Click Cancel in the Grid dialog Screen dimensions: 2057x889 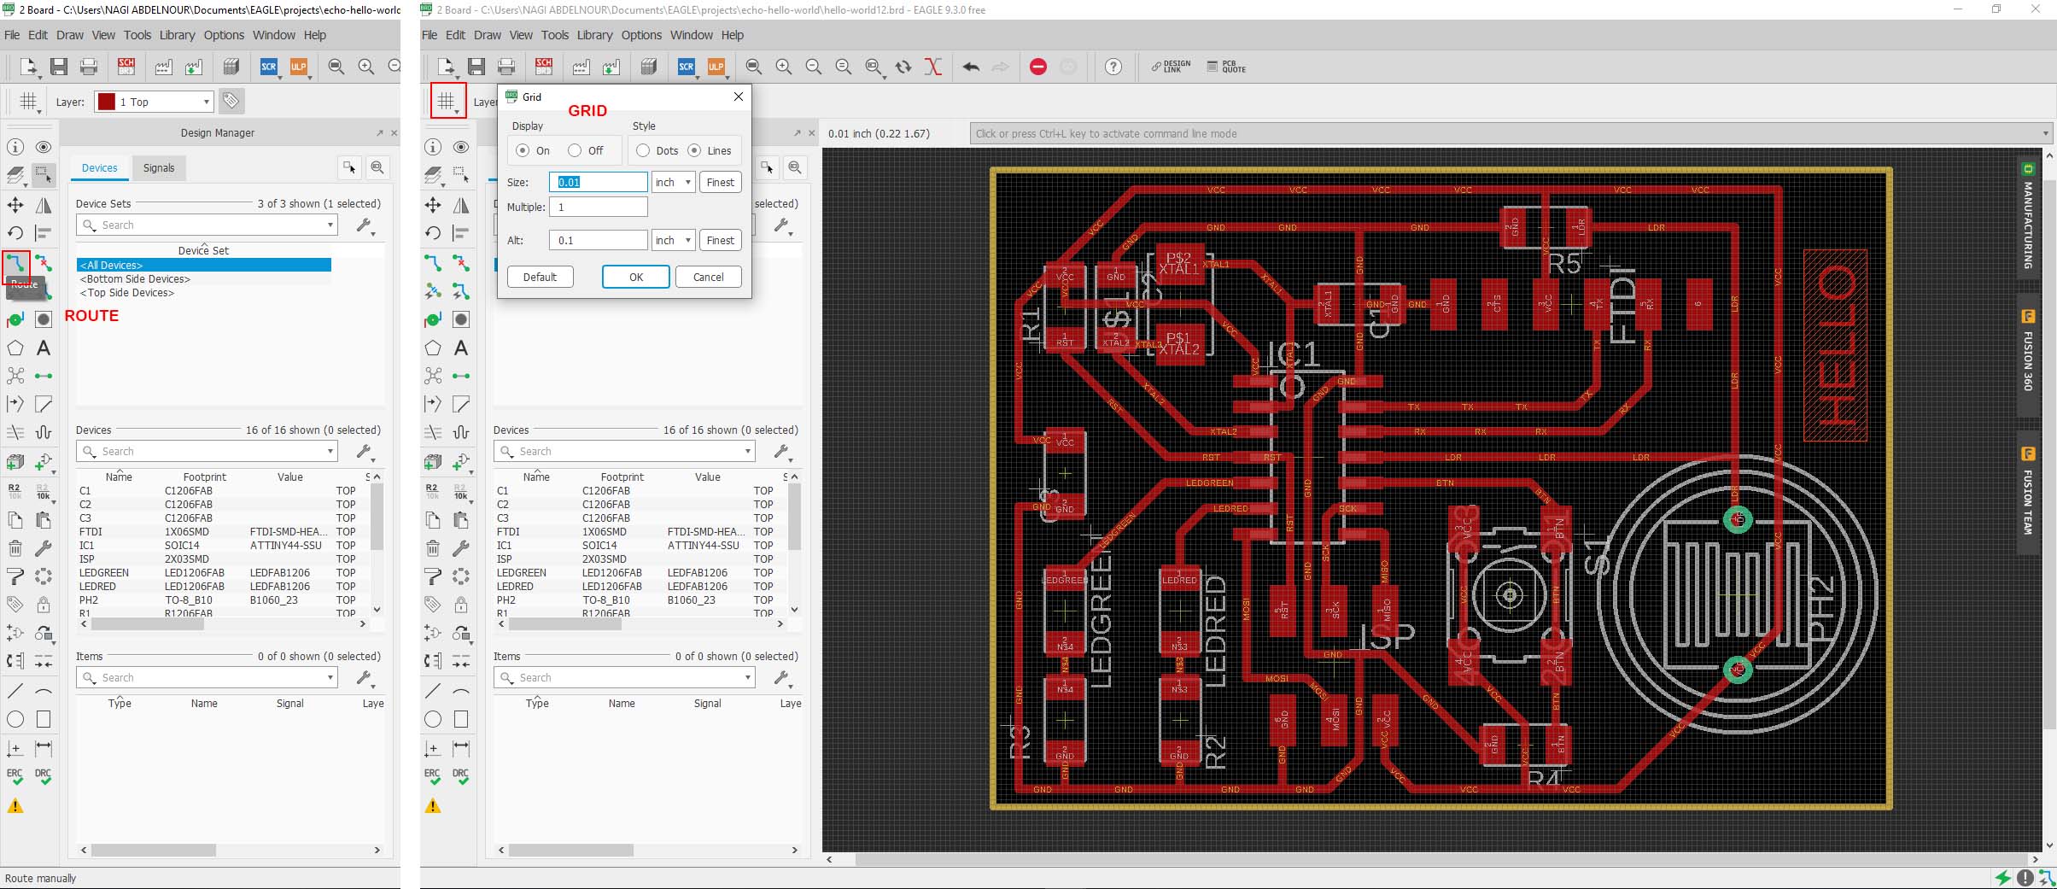point(709,277)
